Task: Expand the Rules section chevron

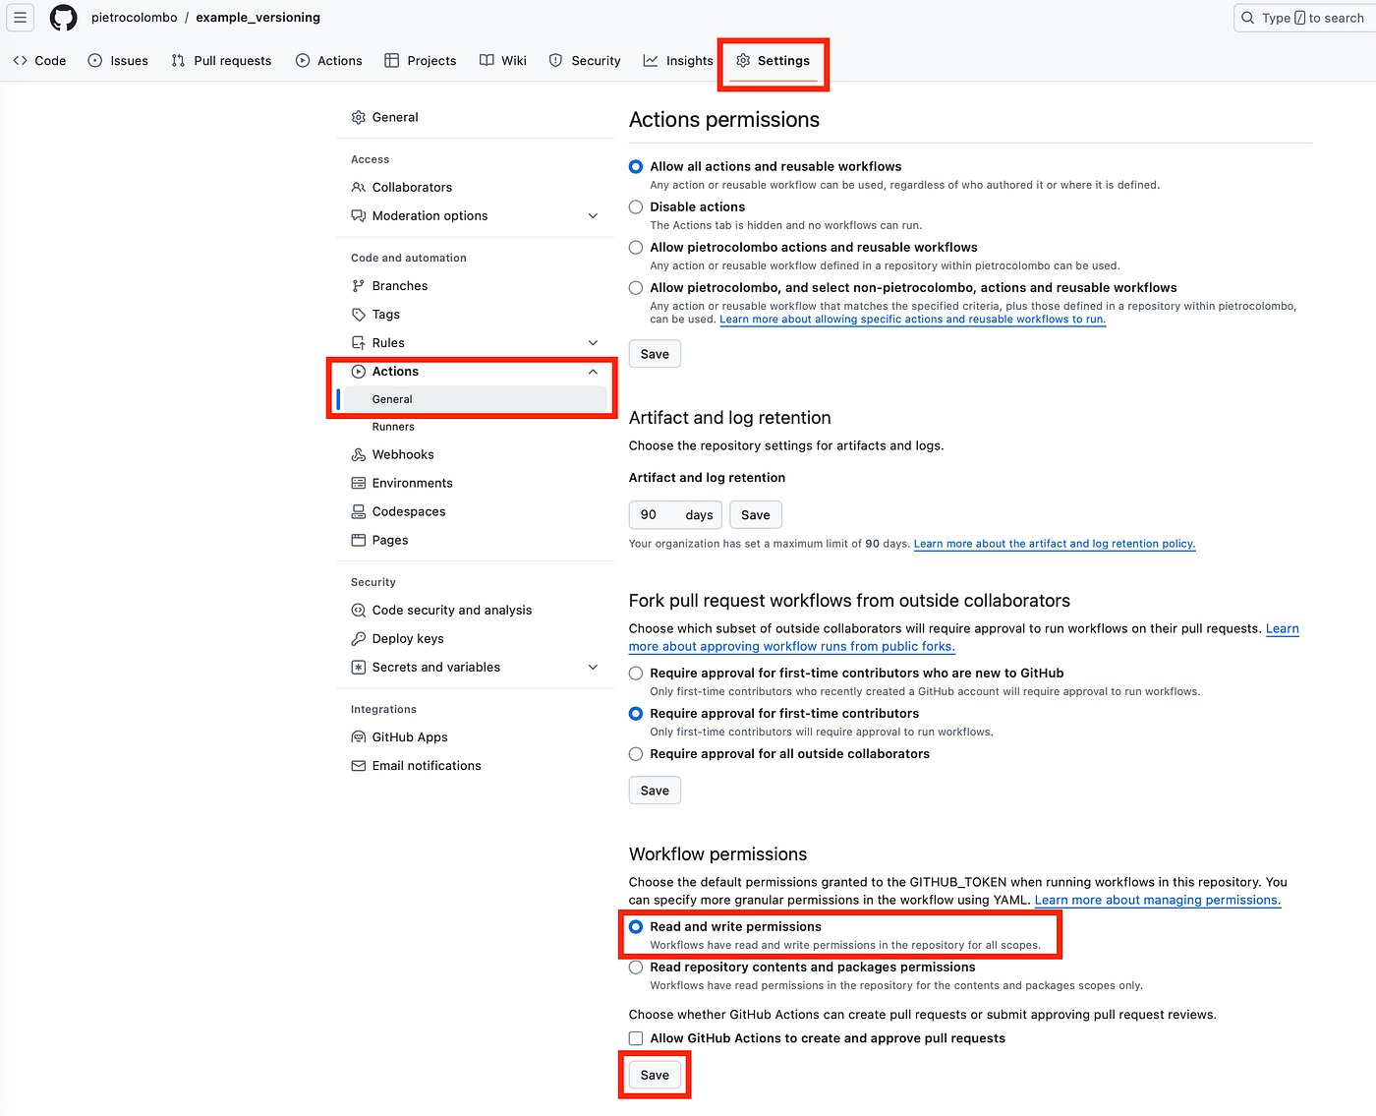Action: [593, 343]
